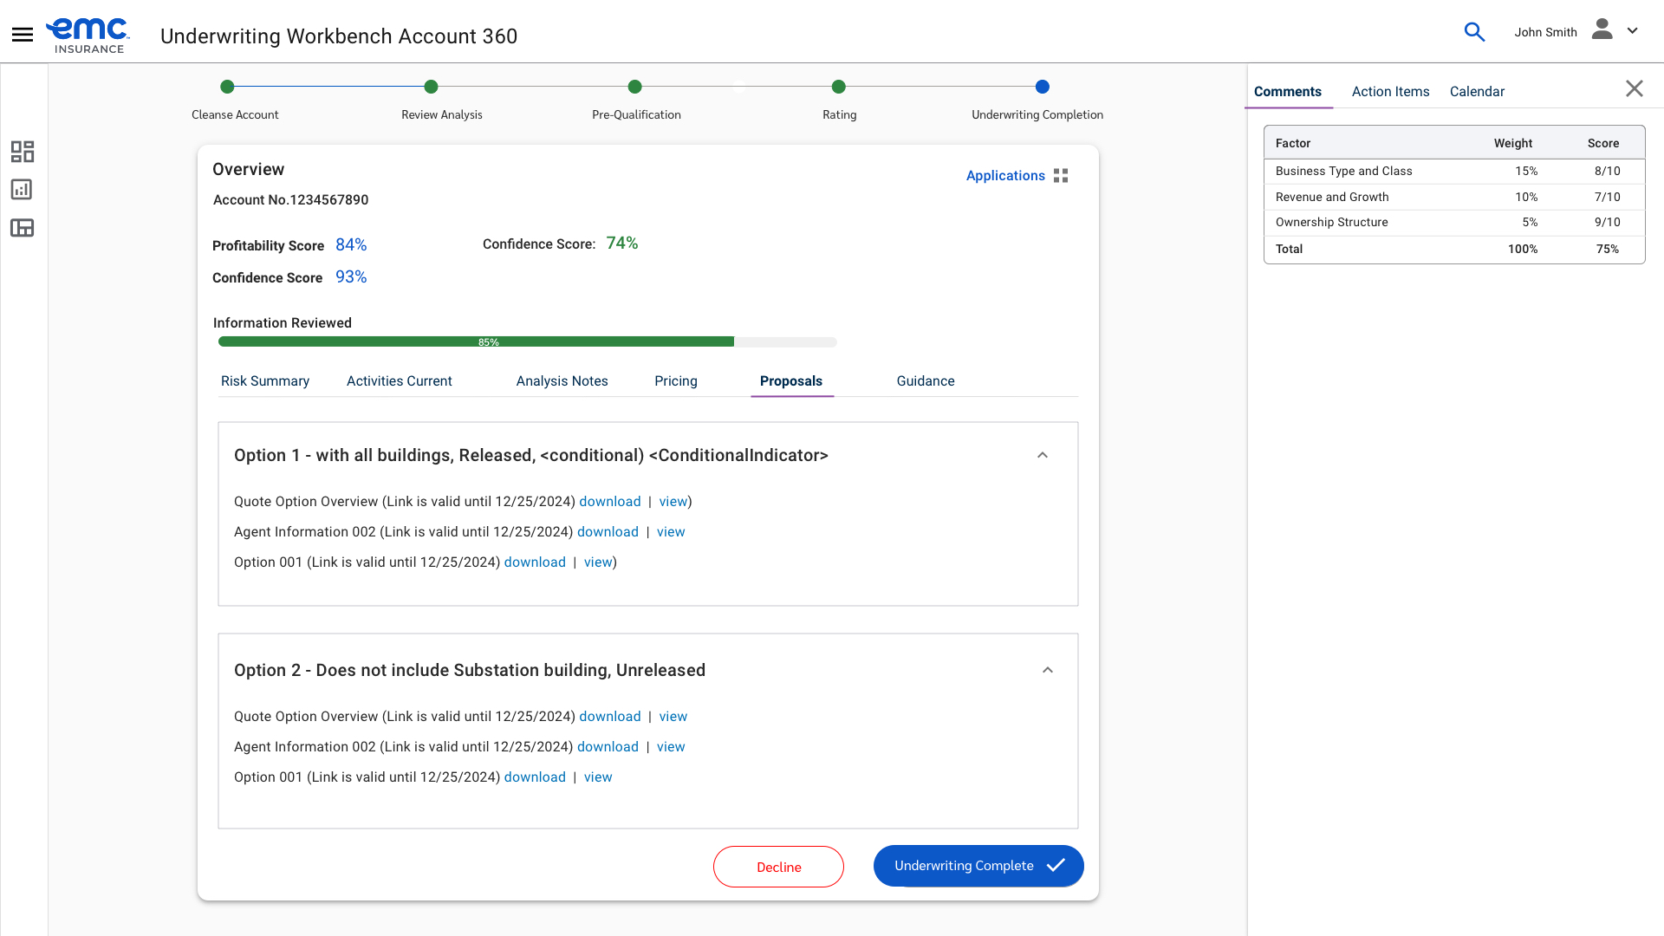Select the Risk Summary tab

tap(264, 381)
